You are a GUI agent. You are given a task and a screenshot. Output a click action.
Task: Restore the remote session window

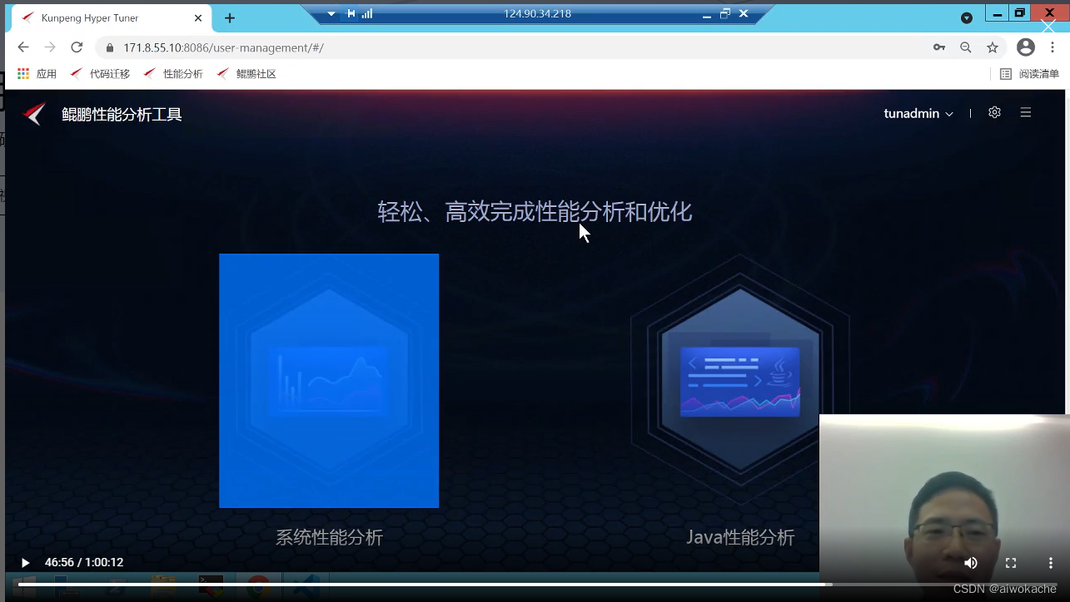[724, 14]
